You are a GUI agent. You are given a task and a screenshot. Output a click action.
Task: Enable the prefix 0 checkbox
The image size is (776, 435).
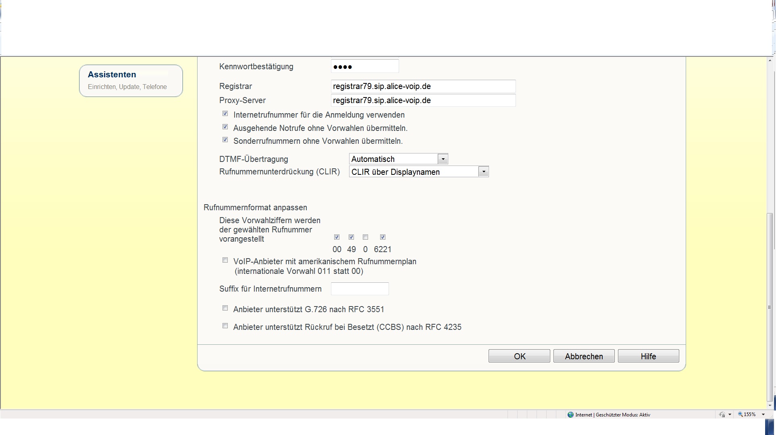(366, 237)
